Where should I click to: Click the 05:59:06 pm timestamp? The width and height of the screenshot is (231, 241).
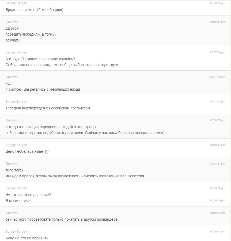(217, 201)
